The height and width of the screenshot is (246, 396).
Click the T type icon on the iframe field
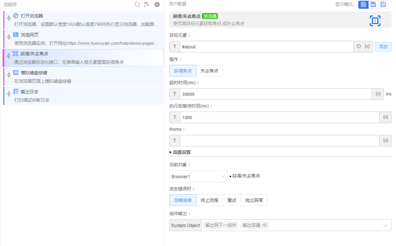coord(174,140)
